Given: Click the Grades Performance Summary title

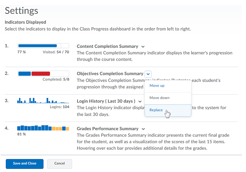Looking at the screenshot, I should pyautogui.click(x=107, y=129).
